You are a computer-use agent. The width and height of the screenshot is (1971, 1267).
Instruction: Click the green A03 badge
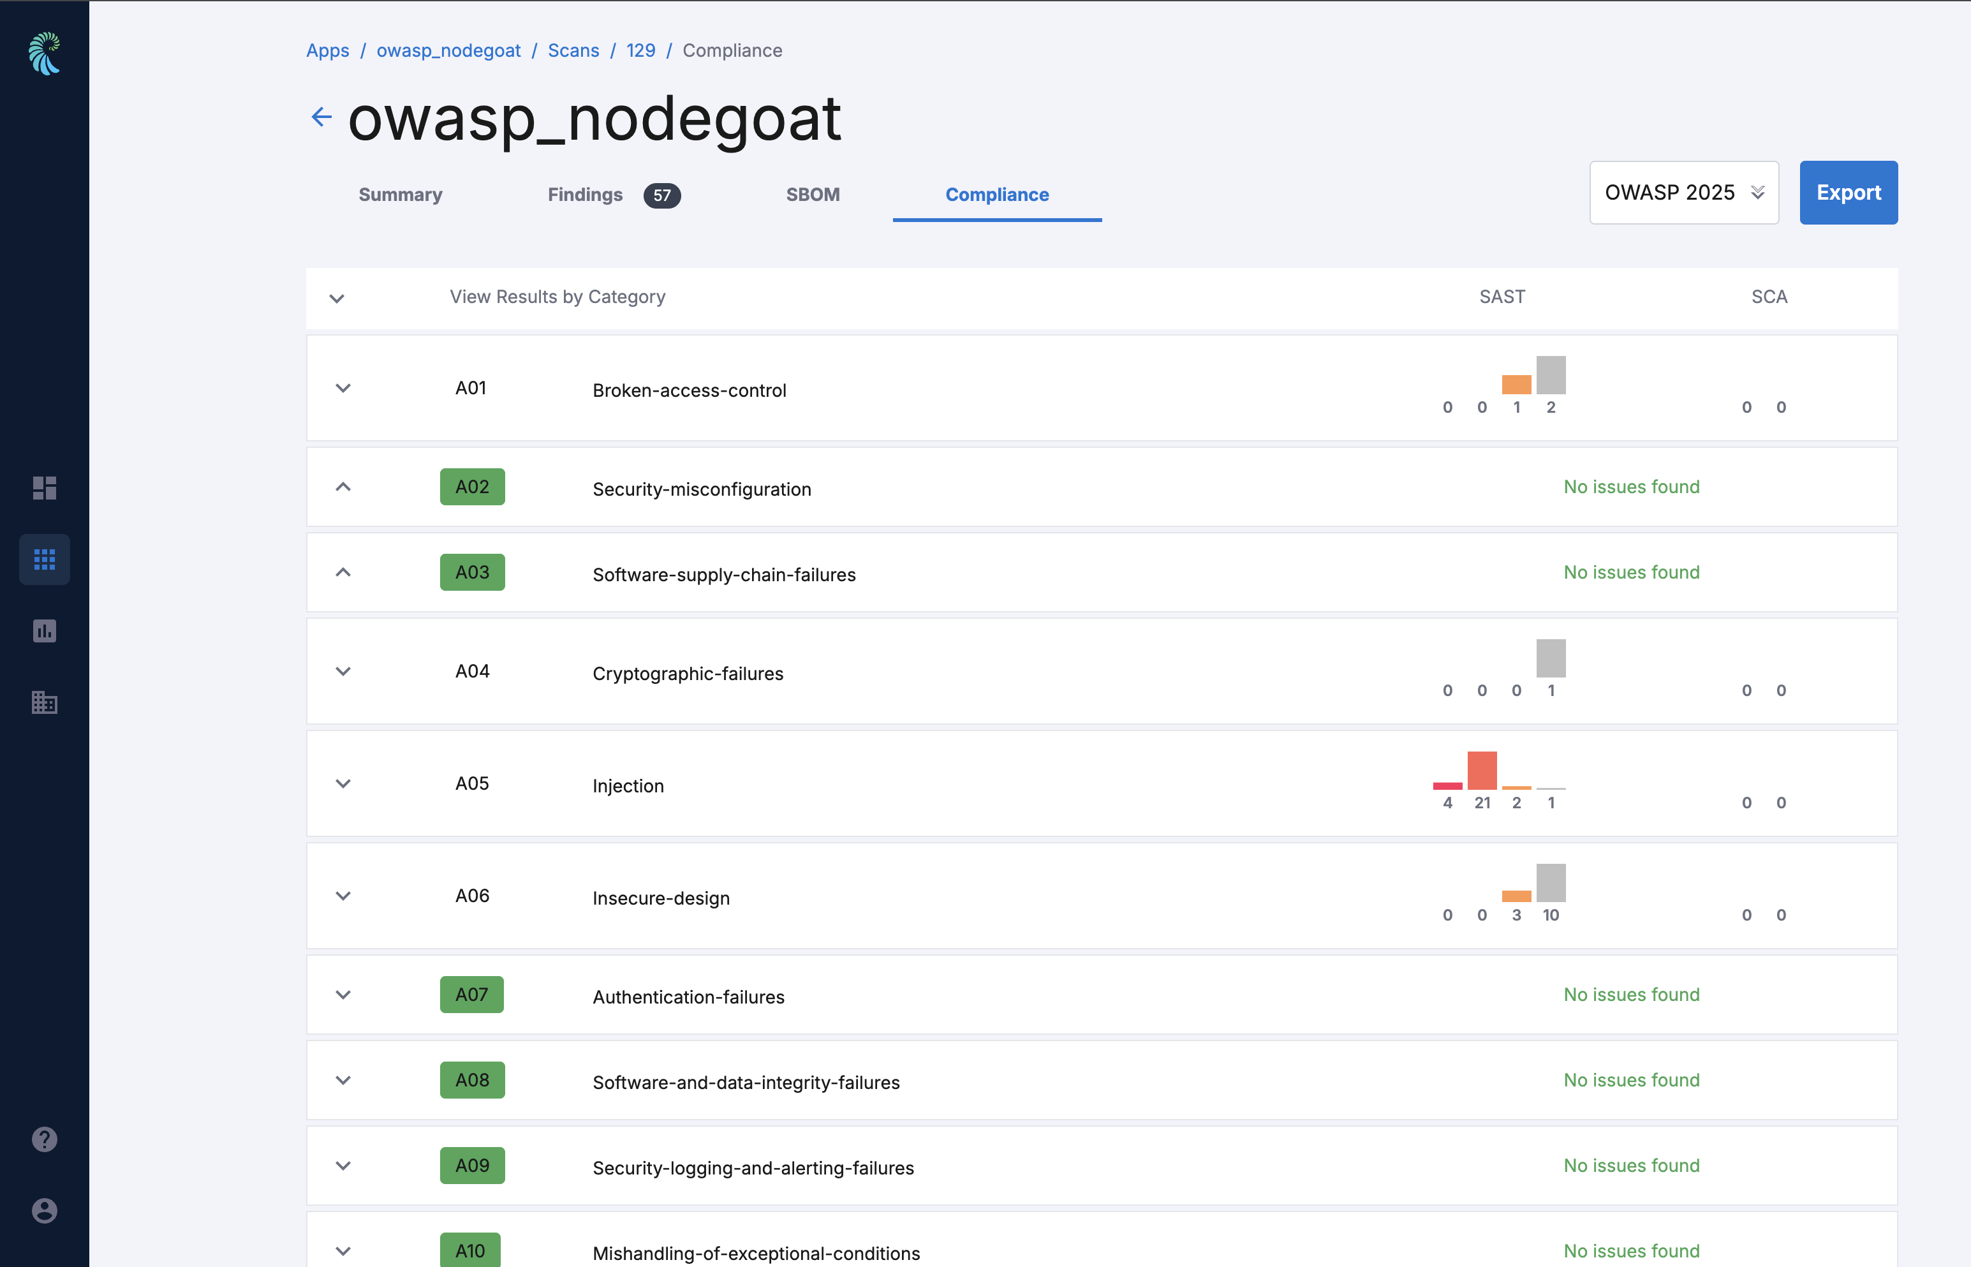pos(472,573)
